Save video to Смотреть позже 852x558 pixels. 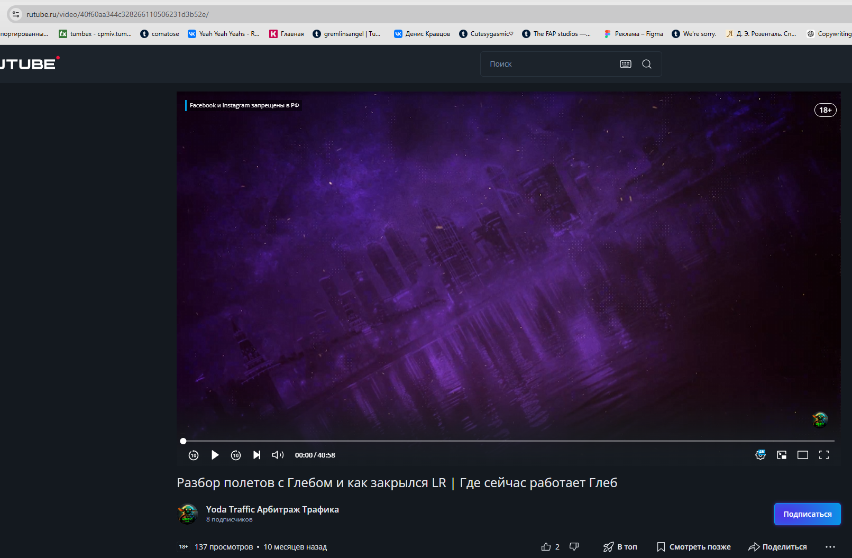[x=694, y=547]
